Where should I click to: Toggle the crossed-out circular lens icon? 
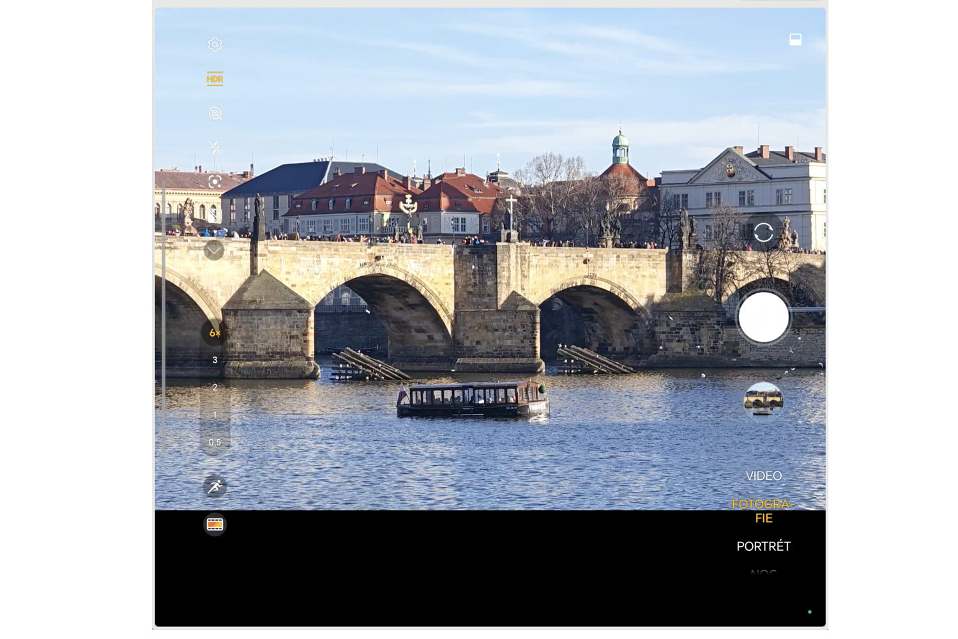tap(215, 114)
